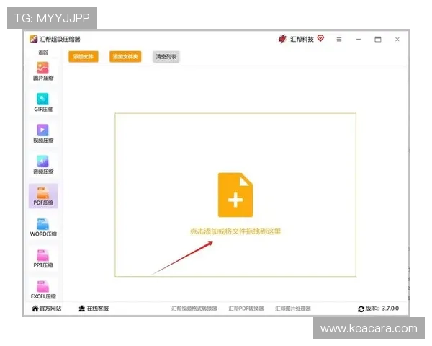Select the 音频压缩 audio compression icon
Screen dimensions: 432x346
(42, 161)
